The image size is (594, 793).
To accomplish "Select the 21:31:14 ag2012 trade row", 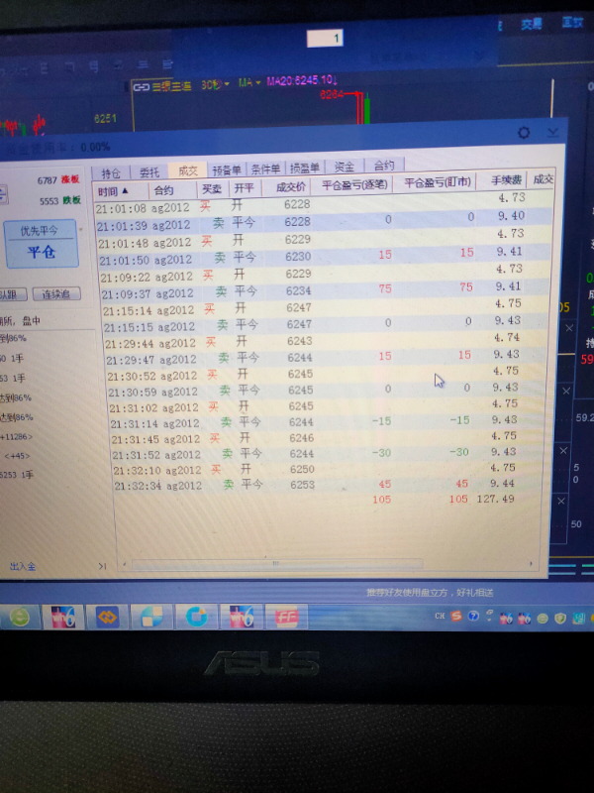I will 329,421.
